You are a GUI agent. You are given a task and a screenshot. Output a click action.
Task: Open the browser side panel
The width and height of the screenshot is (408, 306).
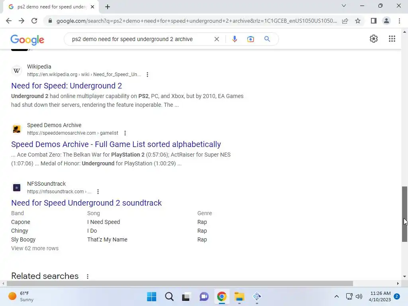374,21
